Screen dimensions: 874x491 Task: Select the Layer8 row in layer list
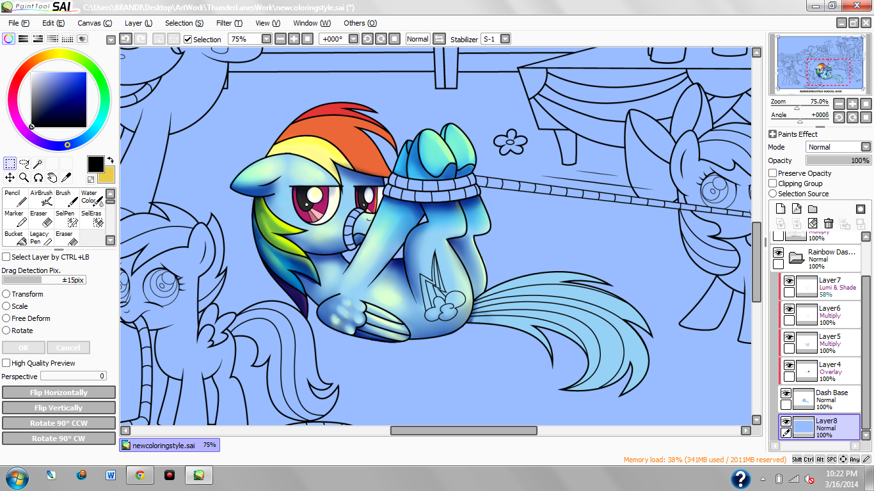819,427
